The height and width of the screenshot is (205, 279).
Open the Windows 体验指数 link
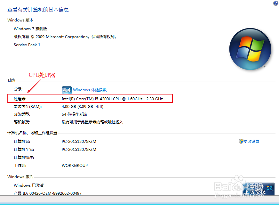(90, 90)
